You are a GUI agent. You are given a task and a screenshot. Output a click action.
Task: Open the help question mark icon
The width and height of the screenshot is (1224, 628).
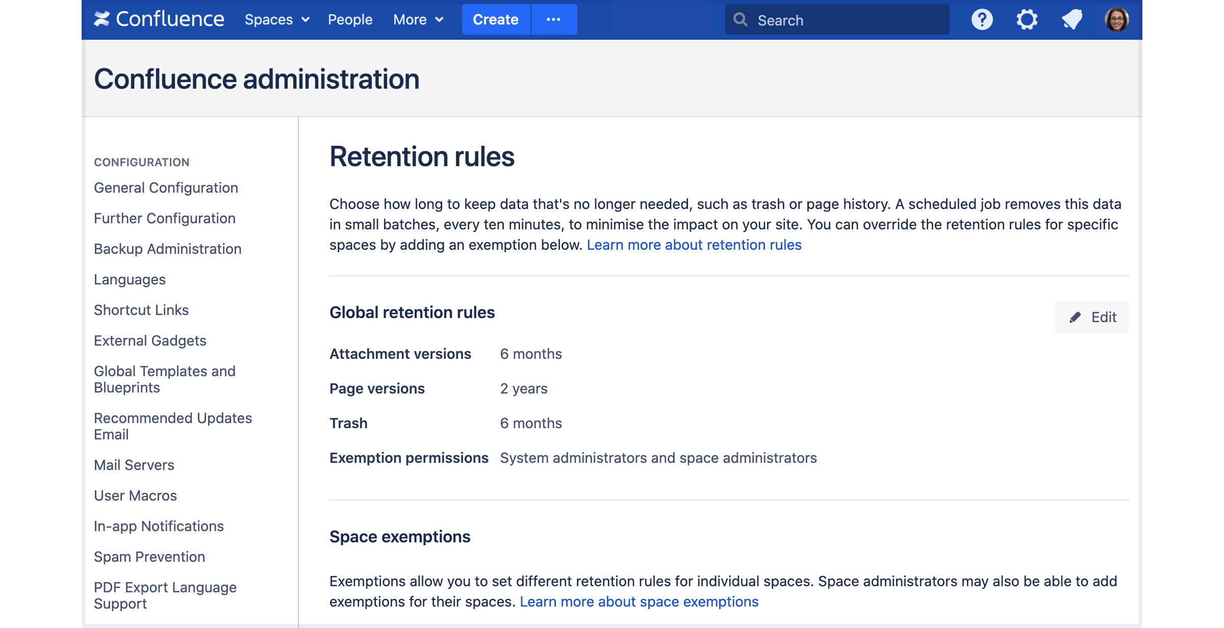point(982,20)
